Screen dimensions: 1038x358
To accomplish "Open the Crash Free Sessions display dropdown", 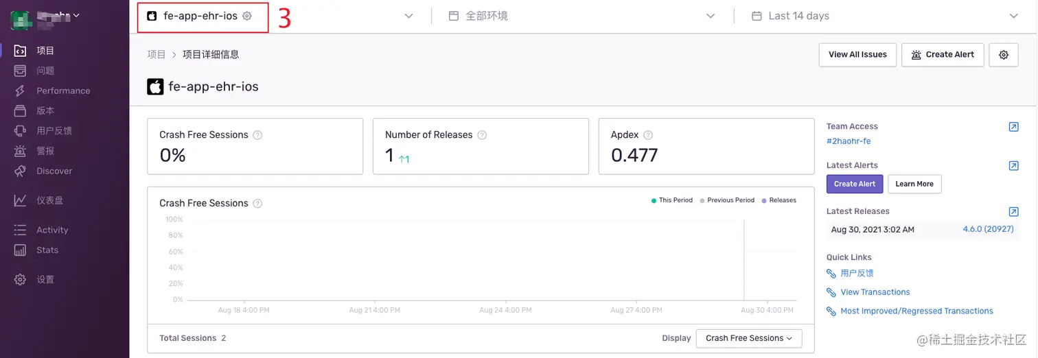I will tap(748, 338).
